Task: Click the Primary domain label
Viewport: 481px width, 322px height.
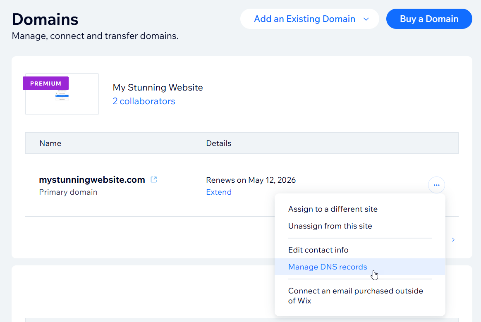Action: coord(68,192)
